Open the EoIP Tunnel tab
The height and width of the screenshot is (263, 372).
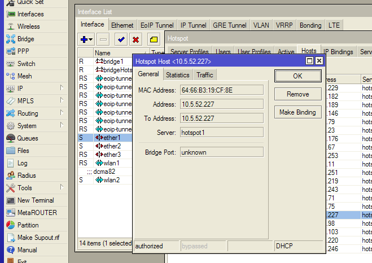(x=156, y=25)
